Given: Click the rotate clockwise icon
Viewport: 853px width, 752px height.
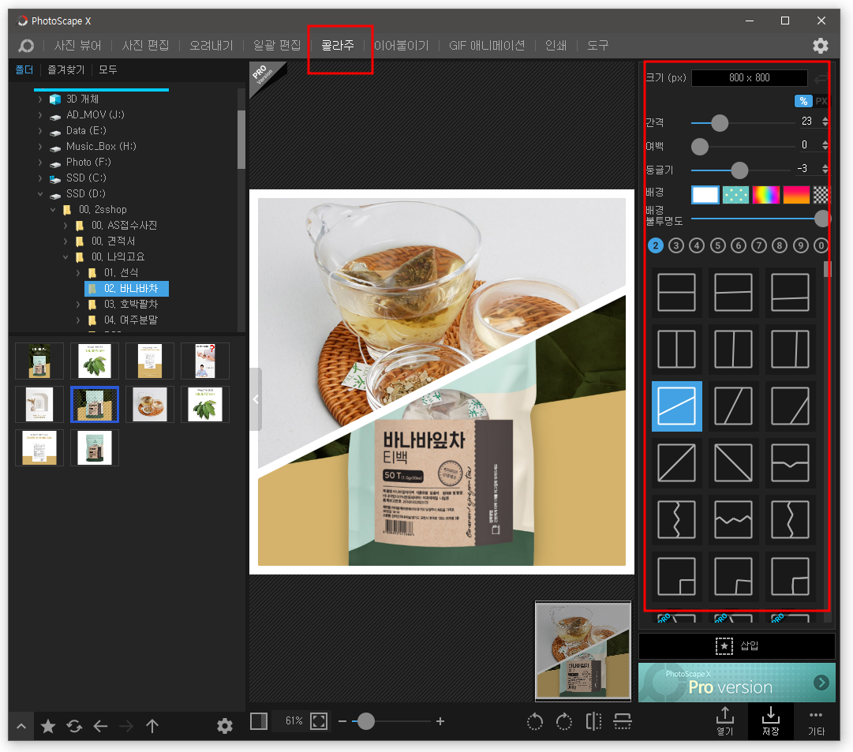Looking at the screenshot, I should tap(564, 721).
